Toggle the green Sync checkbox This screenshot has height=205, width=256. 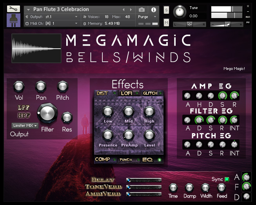point(227,179)
